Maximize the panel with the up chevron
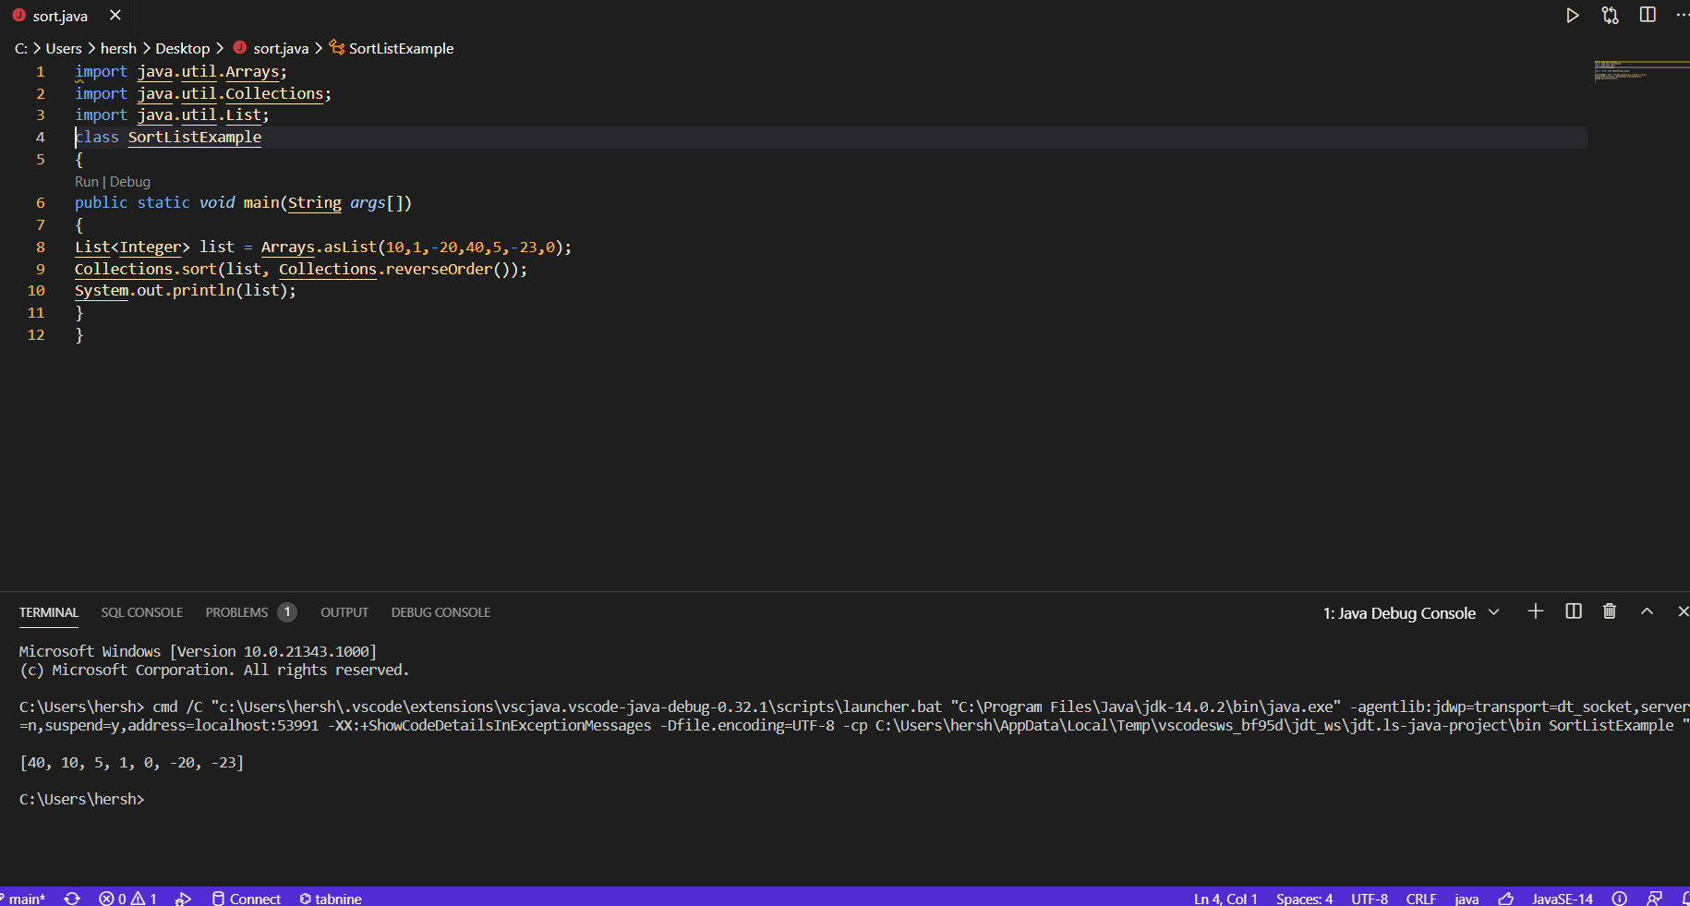The image size is (1690, 906). (1647, 611)
